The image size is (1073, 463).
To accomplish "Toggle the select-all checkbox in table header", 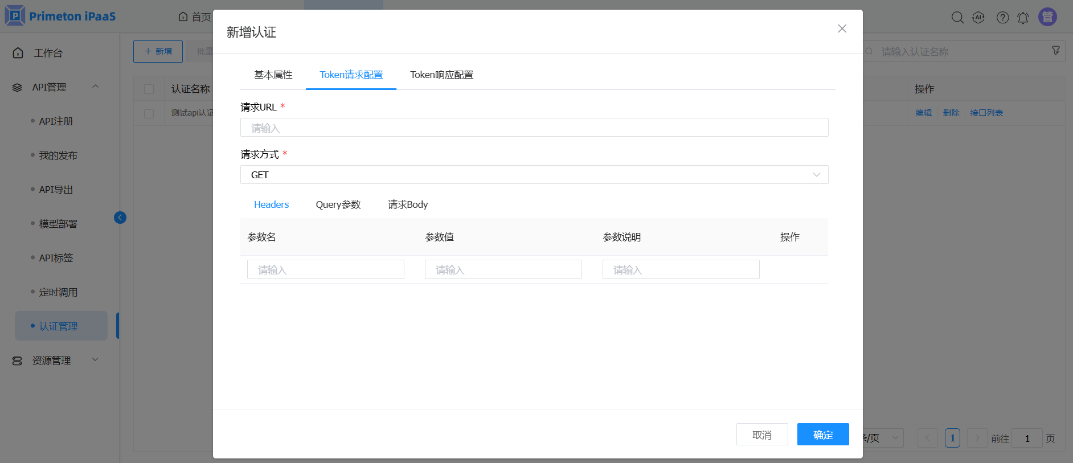I will 149,89.
